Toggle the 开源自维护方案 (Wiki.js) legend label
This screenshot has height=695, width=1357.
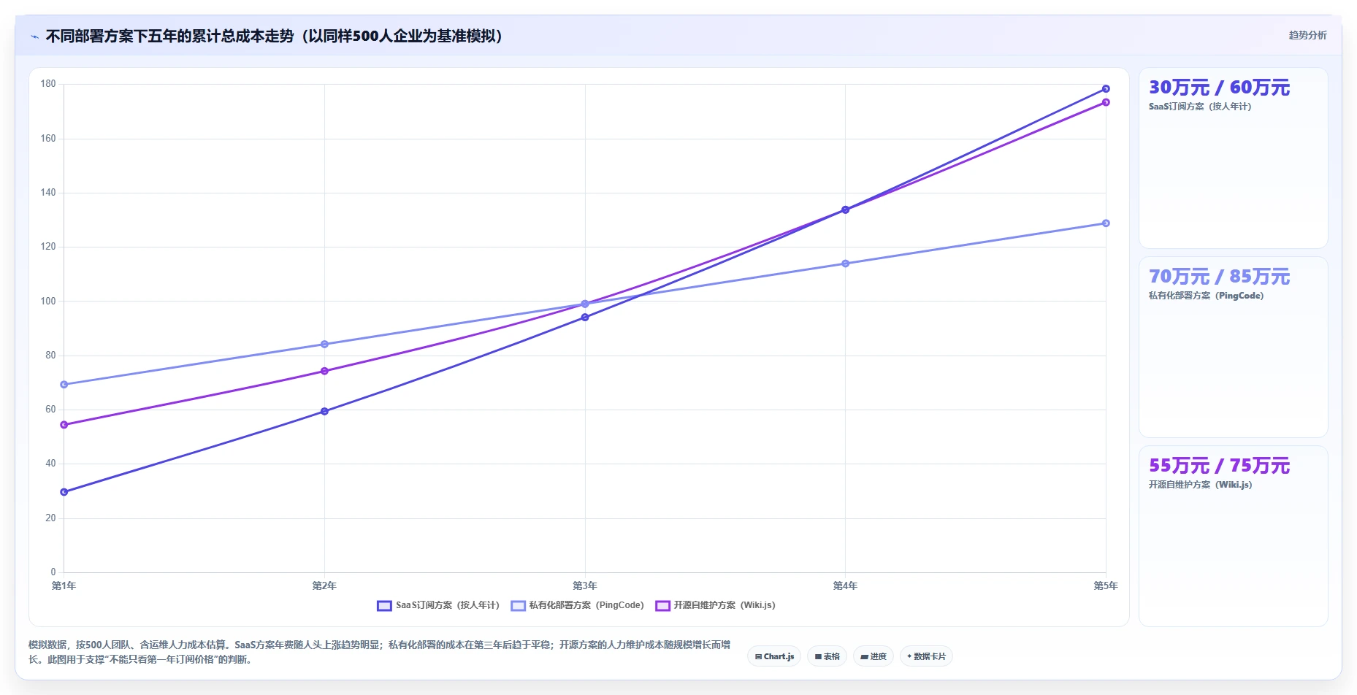(725, 605)
